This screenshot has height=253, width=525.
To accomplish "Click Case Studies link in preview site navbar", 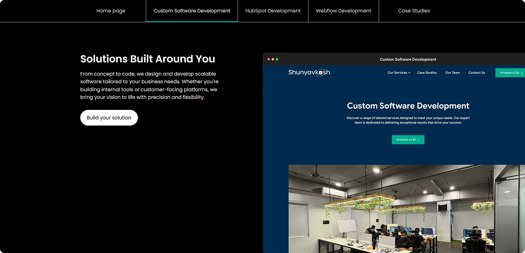I will pyautogui.click(x=427, y=73).
